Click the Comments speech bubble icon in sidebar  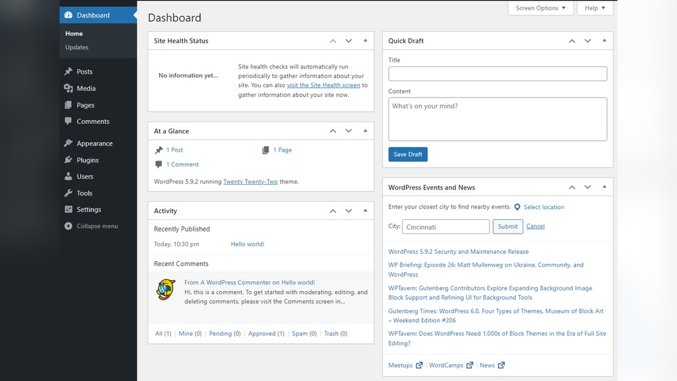point(68,121)
